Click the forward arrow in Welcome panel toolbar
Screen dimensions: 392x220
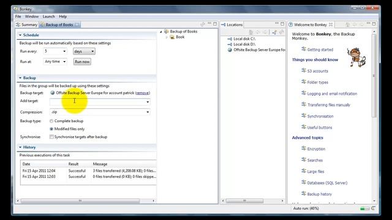pyautogui.click(x=361, y=24)
